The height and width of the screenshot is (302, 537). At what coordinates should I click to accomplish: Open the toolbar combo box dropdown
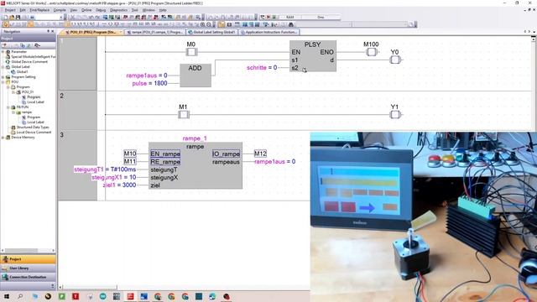click(61, 17)
